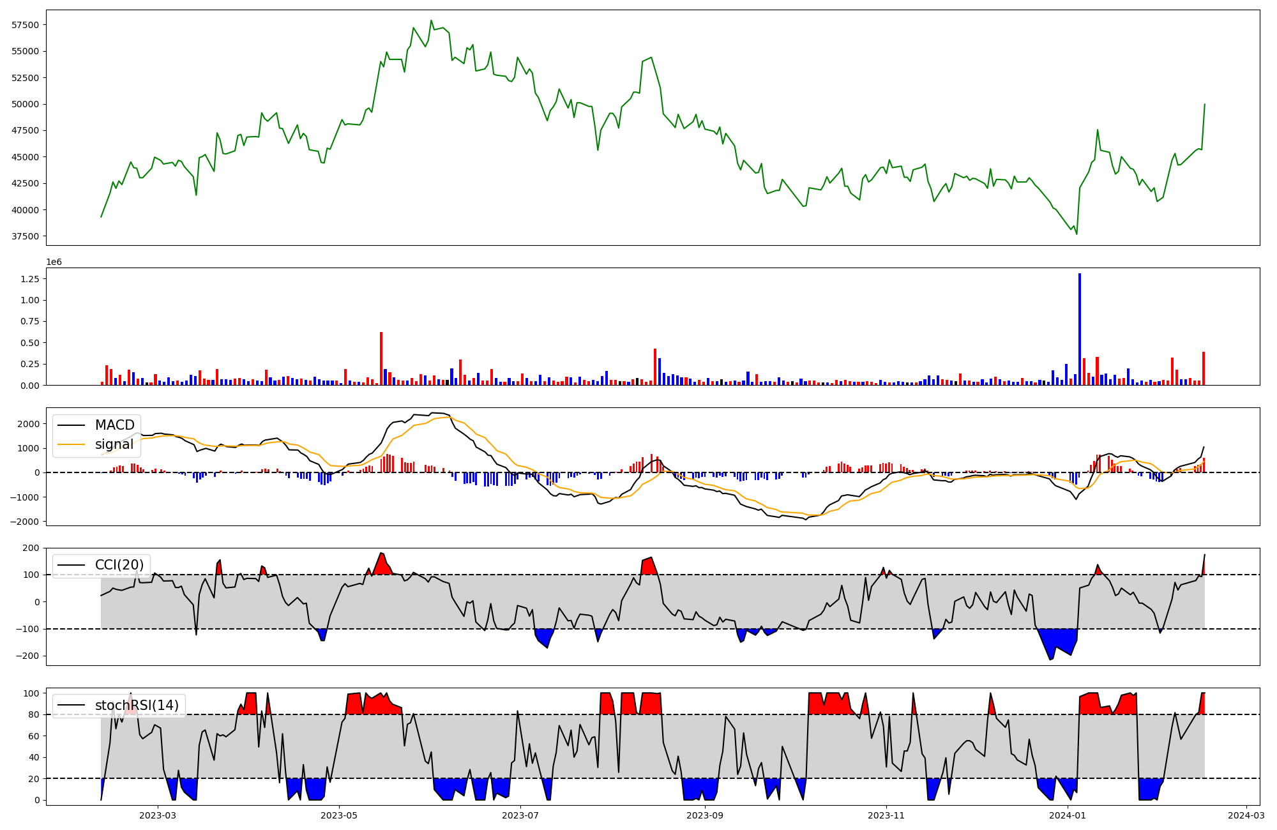The width and height of the screenshot is (1277, 830).
Task: Click the tallest blue volume bar
Action: click(1079, 329)
